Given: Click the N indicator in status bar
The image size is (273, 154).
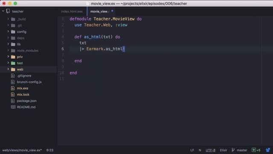Looking at the screenshot, I should tap(200, 150).
